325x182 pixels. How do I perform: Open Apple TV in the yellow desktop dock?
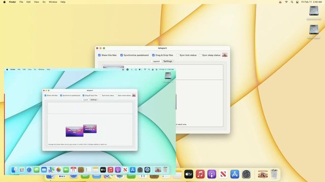(x=188, y=174)
